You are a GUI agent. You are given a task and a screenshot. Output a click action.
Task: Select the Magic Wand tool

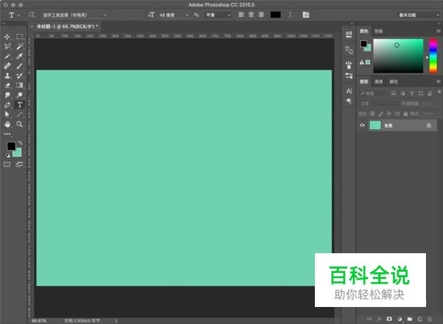click(20, 46)
